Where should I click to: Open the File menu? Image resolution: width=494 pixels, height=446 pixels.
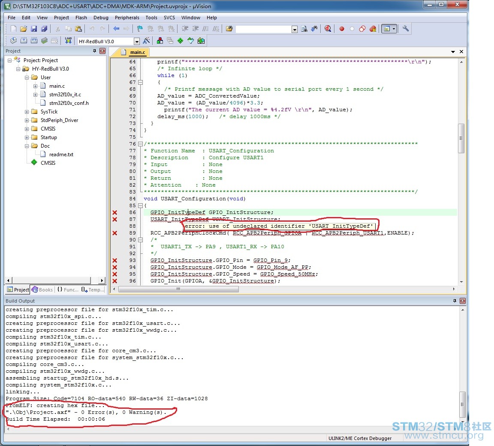point(11,18)
